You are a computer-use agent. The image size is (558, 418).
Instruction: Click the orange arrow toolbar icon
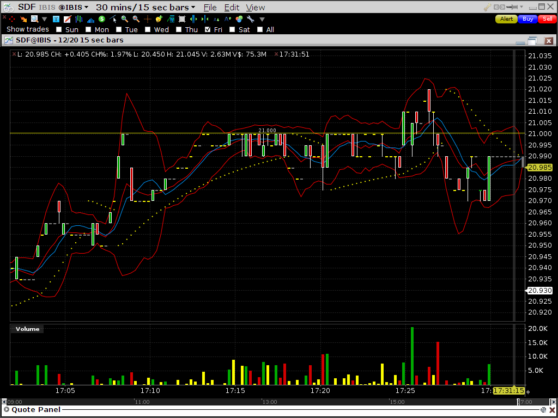tap(23, 19)
